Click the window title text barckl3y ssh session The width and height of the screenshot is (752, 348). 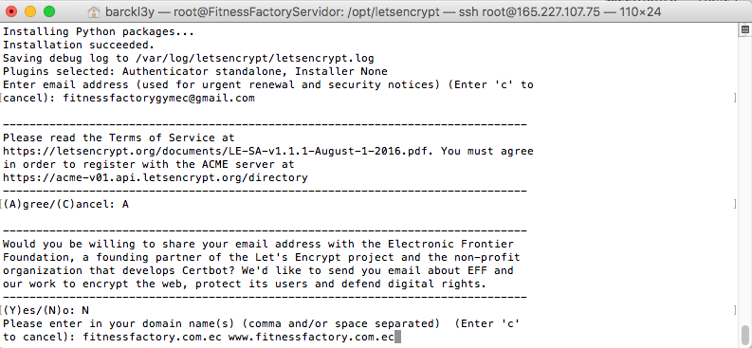click(383, 12)
